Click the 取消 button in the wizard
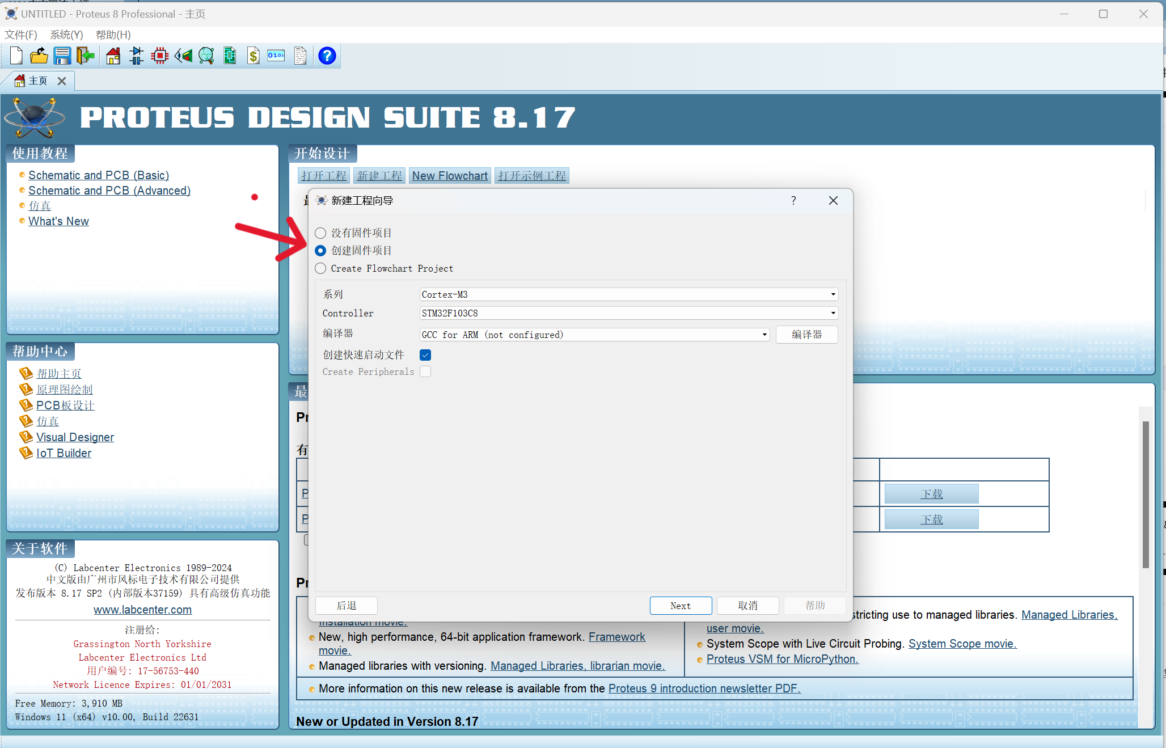This screenshot has height=748, width=1166. pyautogui.click(x=748, y=606)
